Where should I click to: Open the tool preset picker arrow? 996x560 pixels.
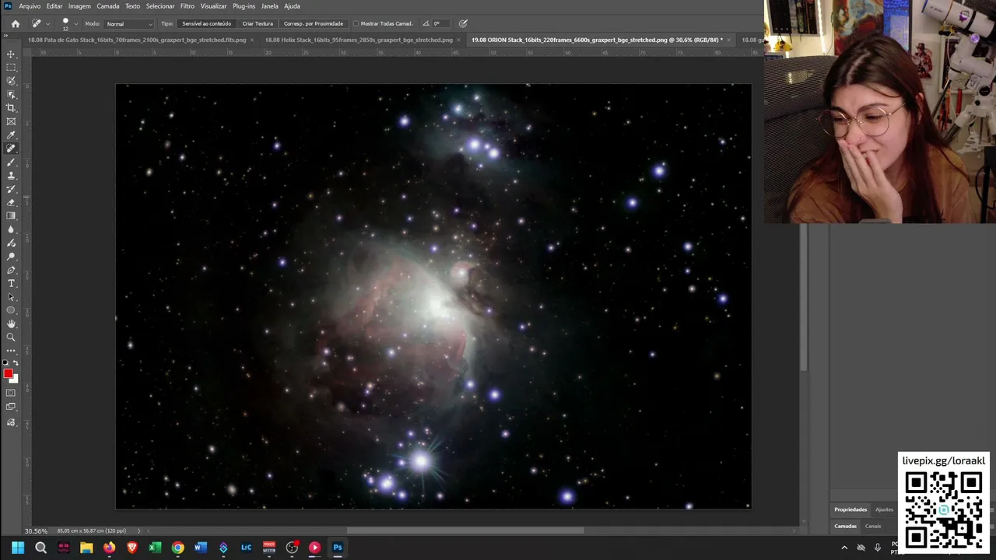point(47,23)
